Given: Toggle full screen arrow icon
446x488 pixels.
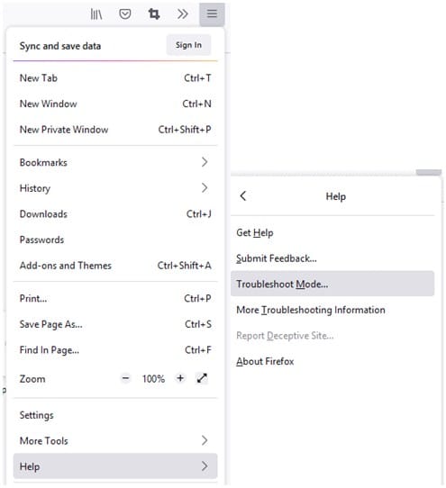Looking at the screenshot, I should coord(202,378).
